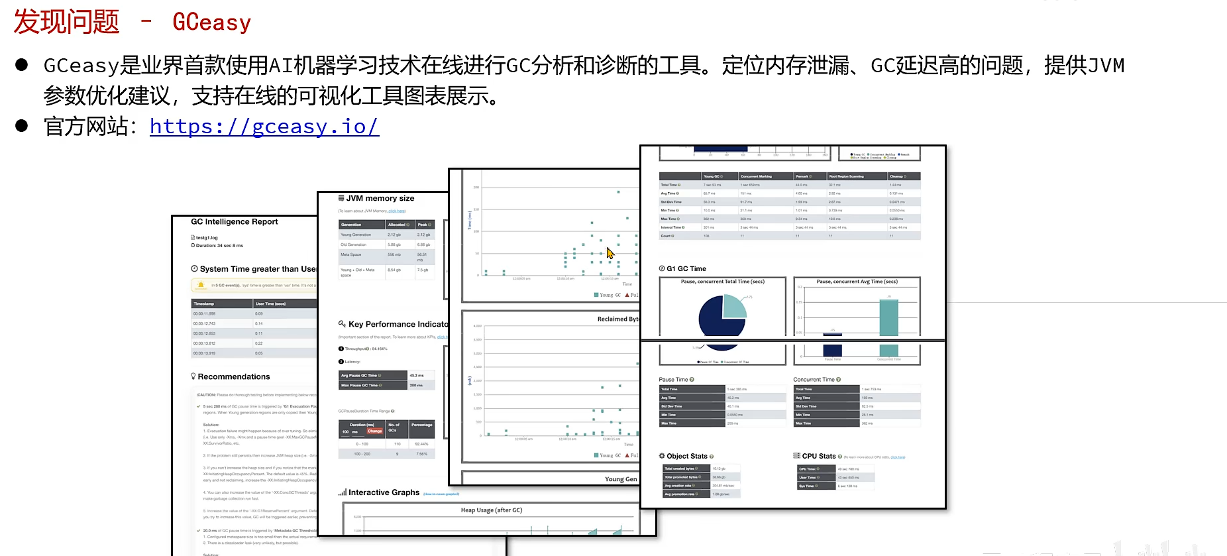The image size is (1227, 556).
Task: Click the testgt1.log file icon
Action: 193,237
